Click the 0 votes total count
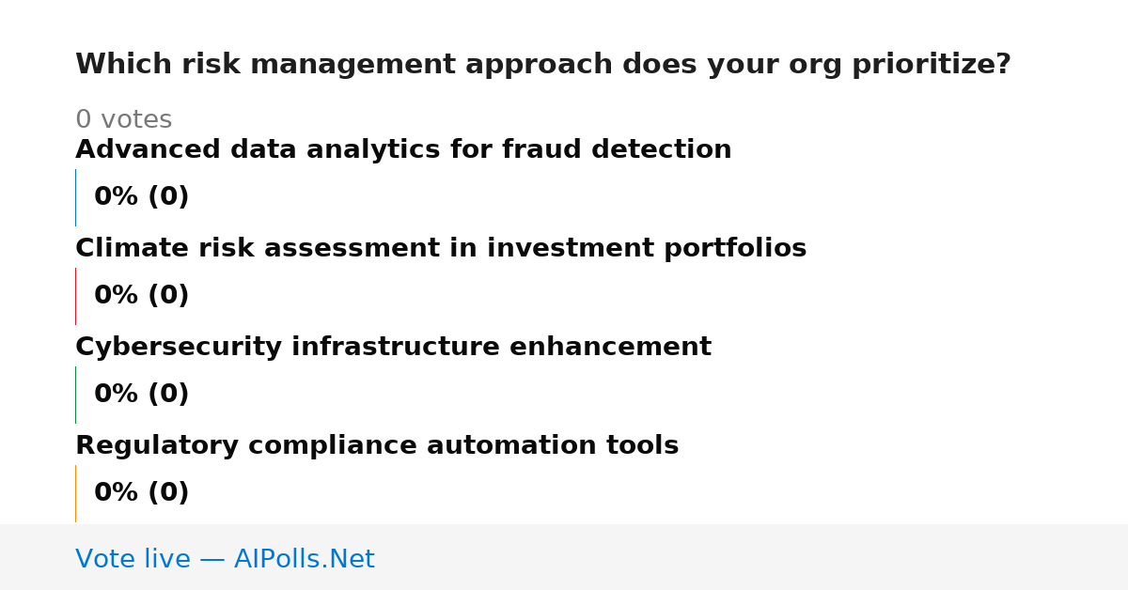The width and height of the screenshot is (1128, 590). tap(123, 120)
